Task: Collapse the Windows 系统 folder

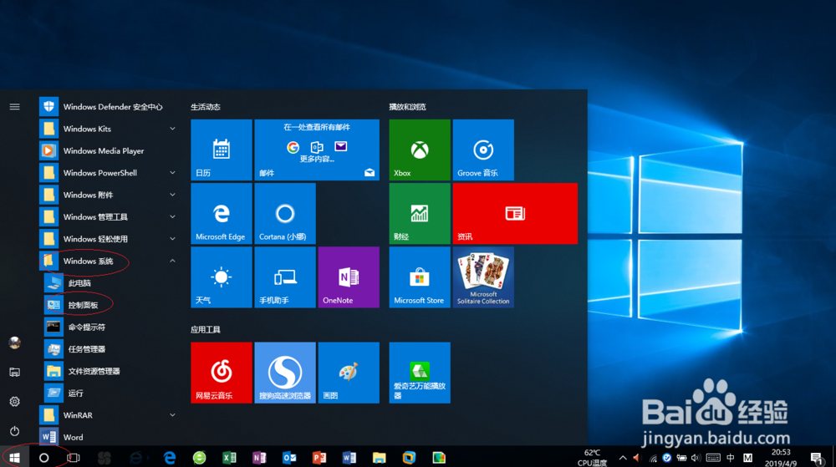Action: 172,261
